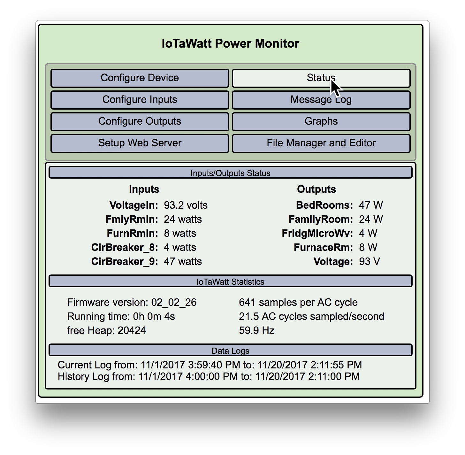Click the 8 watts reading

click(x=180, y=233)
